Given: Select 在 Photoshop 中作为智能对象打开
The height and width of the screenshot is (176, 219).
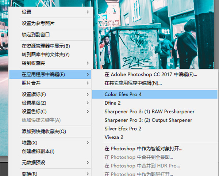Looking at the screenshot, I should 143,149.
